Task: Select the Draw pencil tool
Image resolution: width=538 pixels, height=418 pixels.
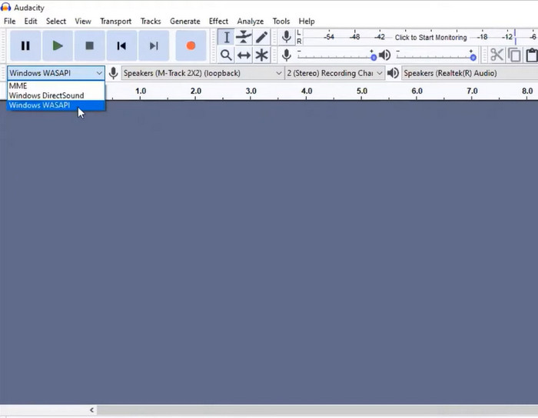Action: point(261,37)
